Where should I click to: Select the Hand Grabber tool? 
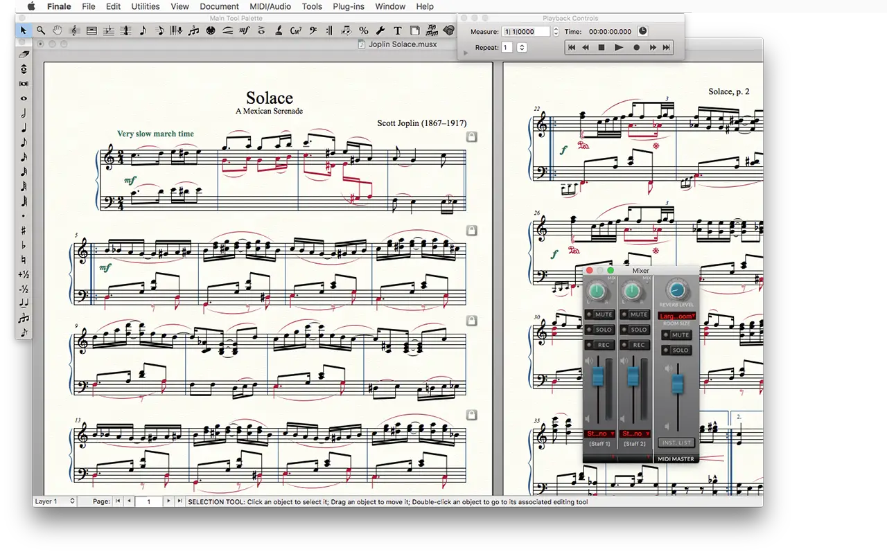pyautogui.click(x=58, y=30)
